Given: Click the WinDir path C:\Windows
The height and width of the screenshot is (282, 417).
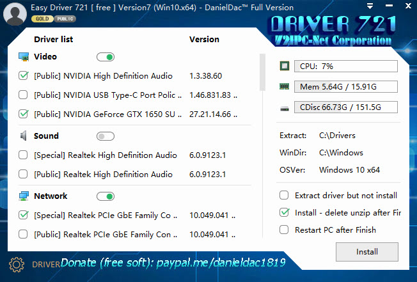Looking at the screenshot, I should tap(341, 153).
